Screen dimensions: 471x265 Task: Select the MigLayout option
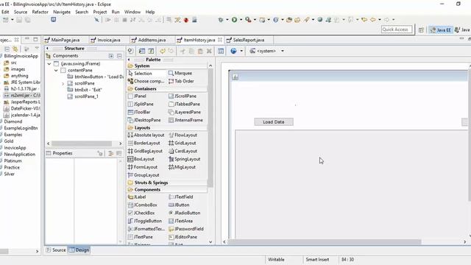182,167
